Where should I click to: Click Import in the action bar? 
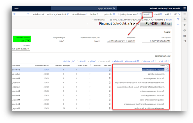[x=147, y=14]
